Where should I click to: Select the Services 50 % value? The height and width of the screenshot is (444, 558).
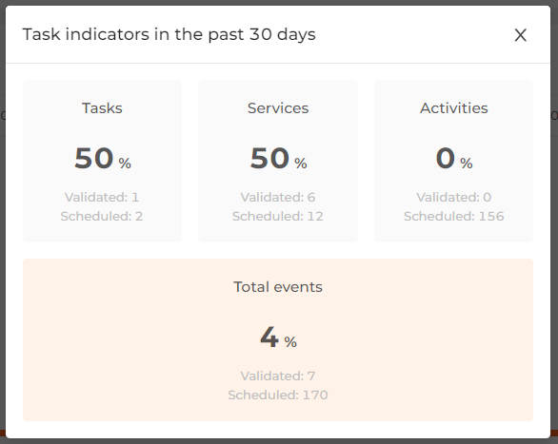[278, 159]
